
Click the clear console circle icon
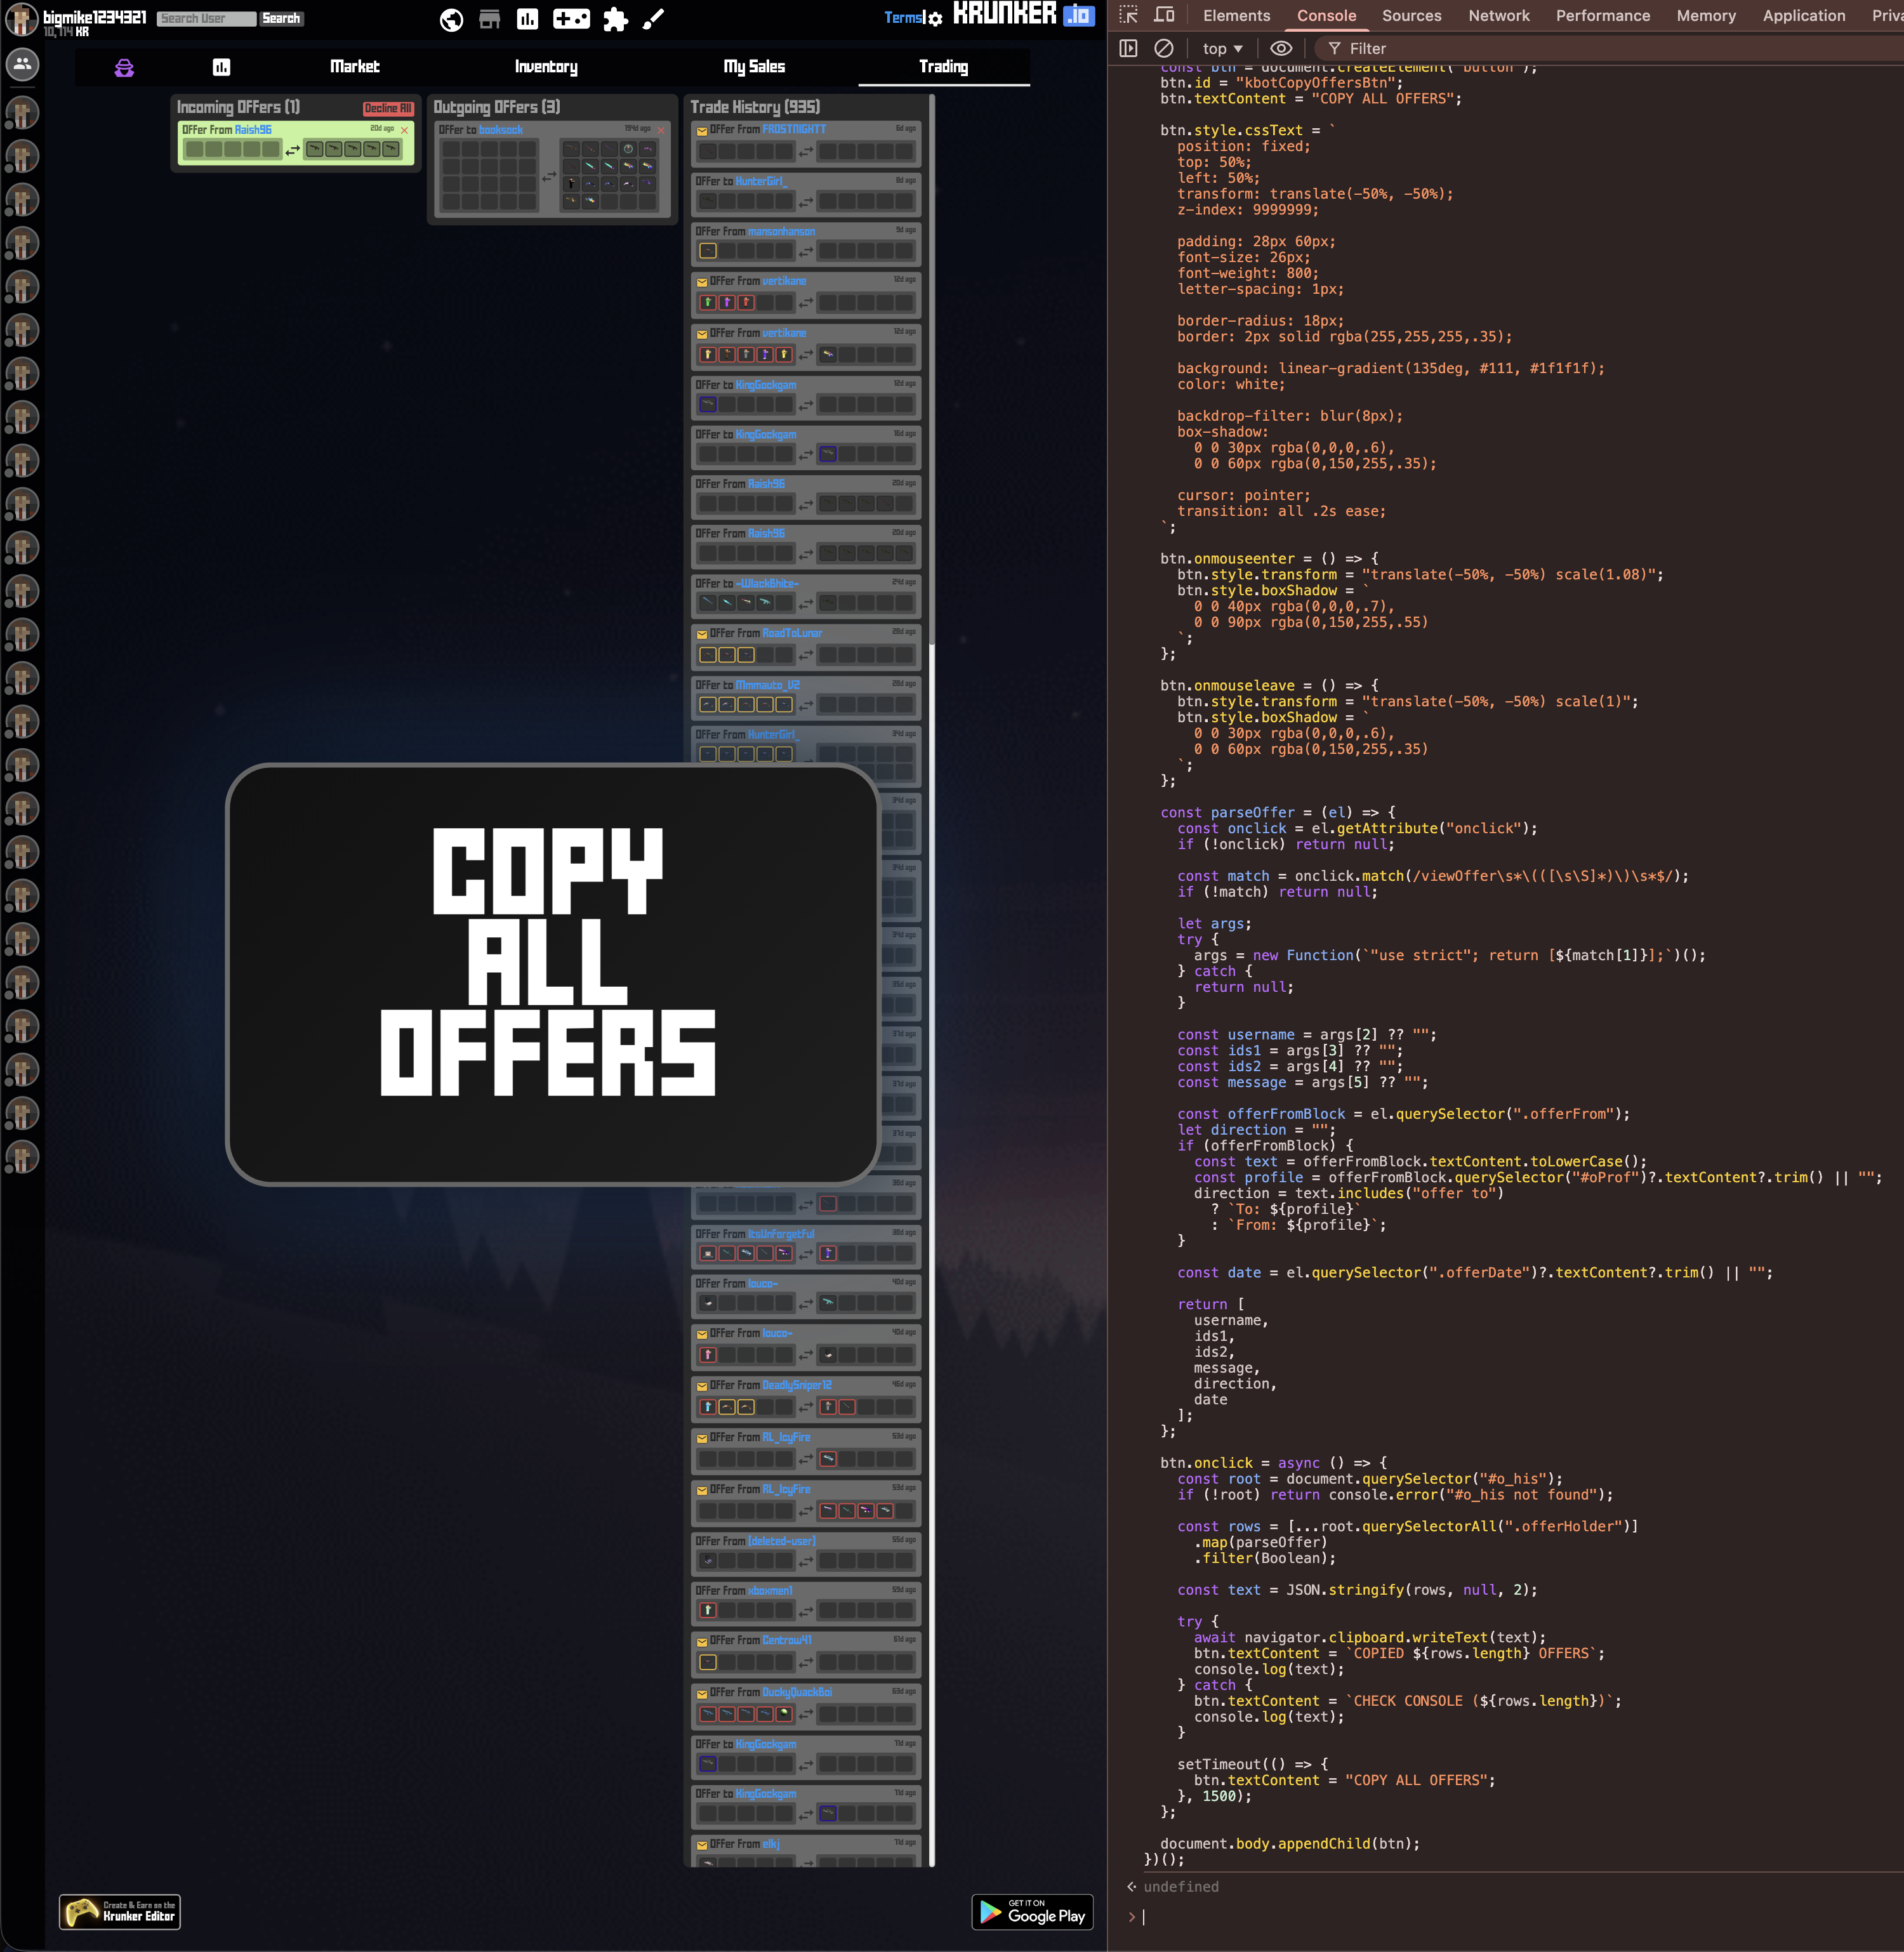[1163, 48]
